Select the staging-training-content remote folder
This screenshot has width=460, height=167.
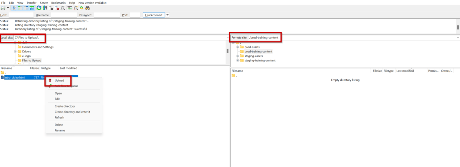point(260,60)
